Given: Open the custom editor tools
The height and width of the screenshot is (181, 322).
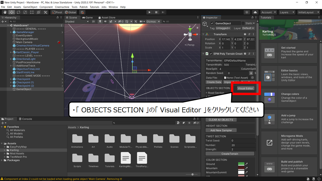Looking at the screenshot, I should point(46,12).
